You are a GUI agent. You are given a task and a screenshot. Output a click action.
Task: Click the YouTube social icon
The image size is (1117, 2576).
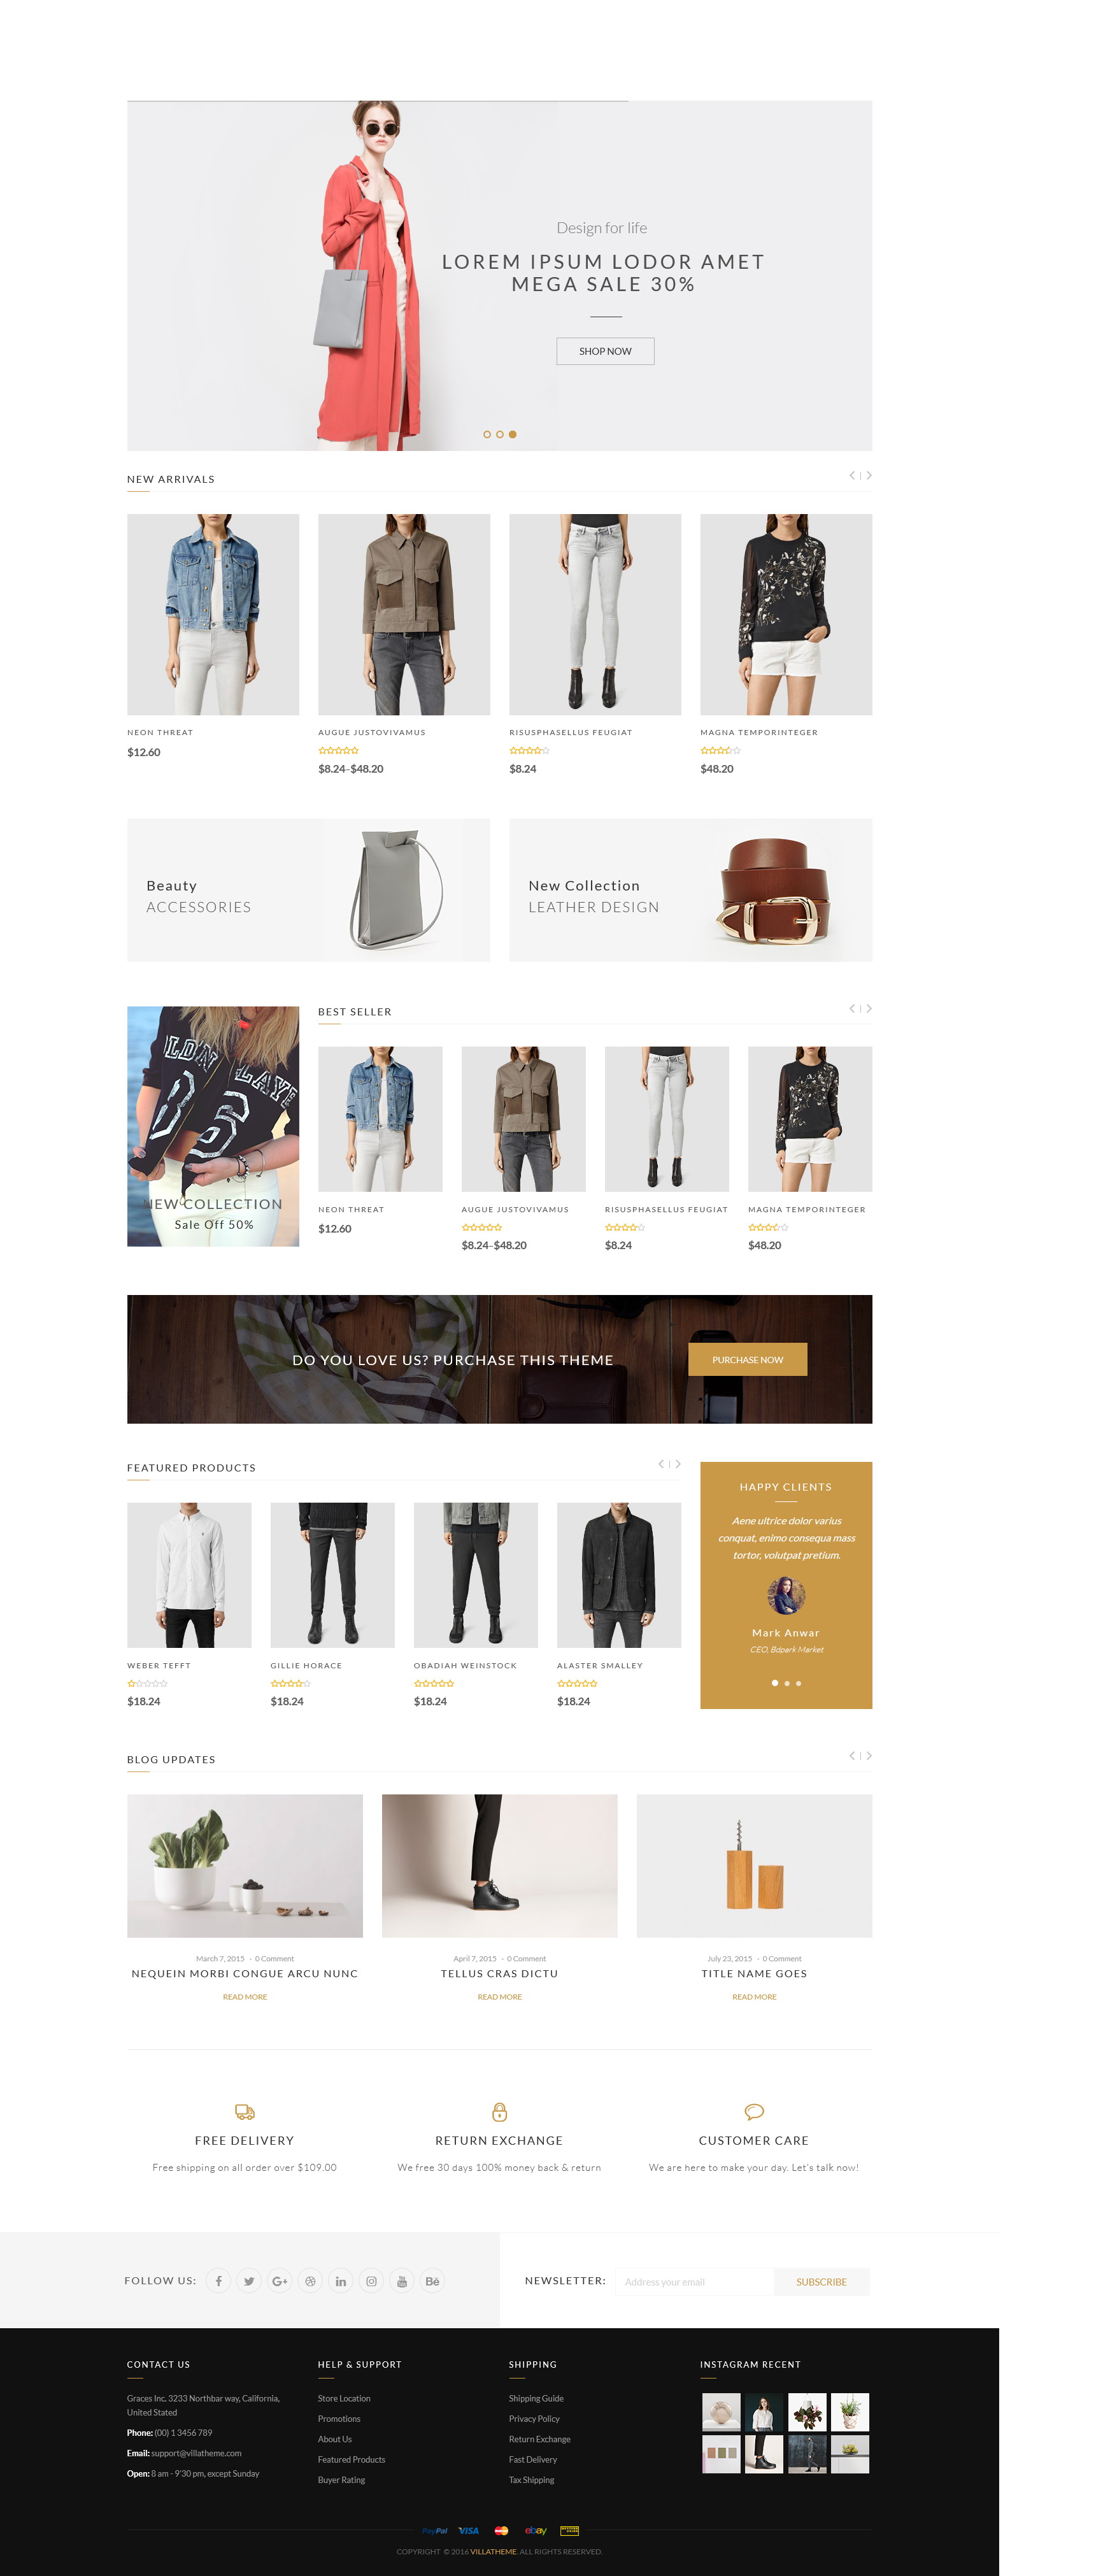click(x=402, y=2281)
